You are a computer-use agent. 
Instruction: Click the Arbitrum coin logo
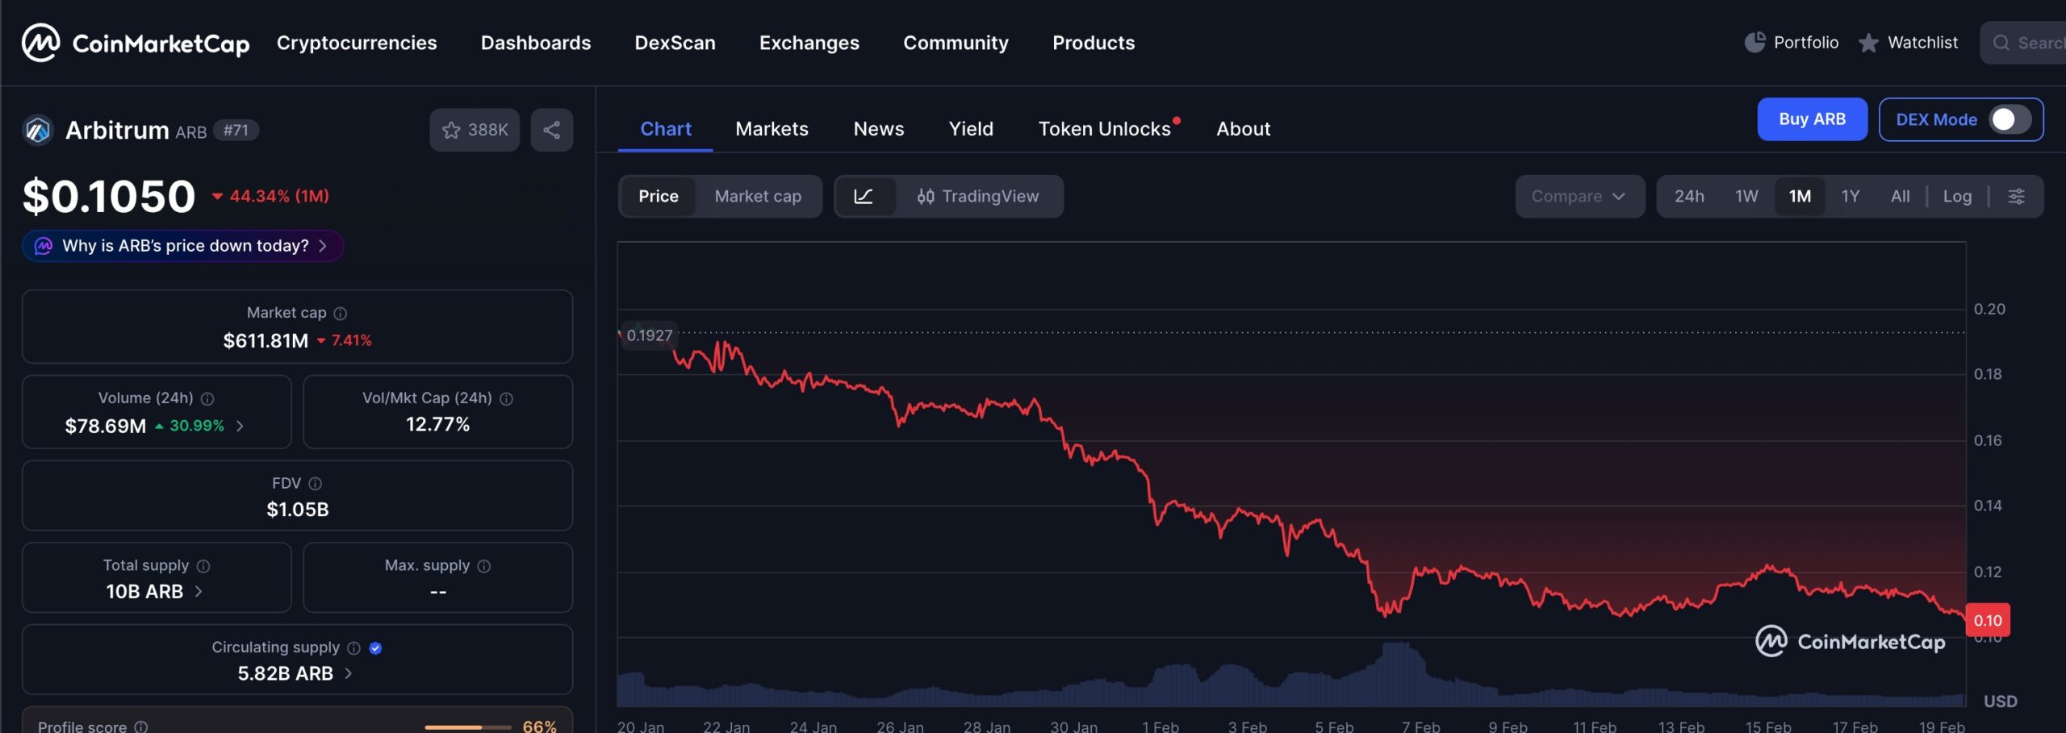tap(38, 130)
